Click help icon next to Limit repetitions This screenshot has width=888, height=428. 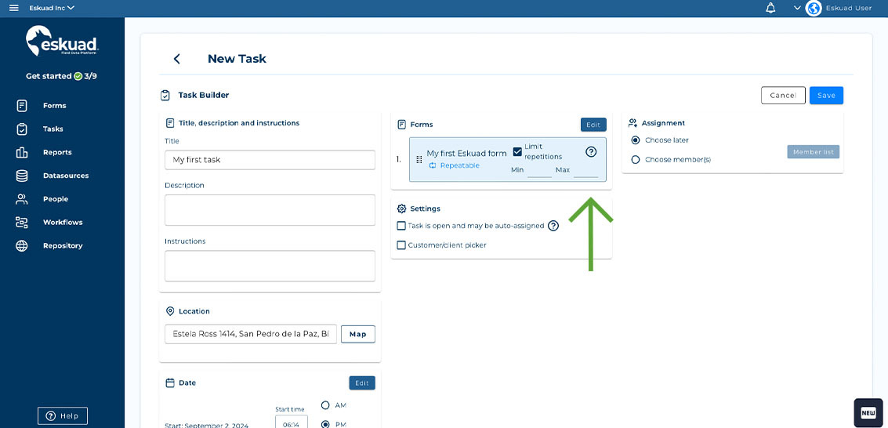(x=591, y=152)
